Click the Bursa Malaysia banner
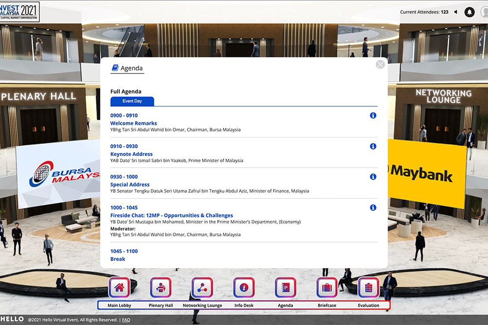The width and height of the screenshot is (488, 325). 59,174
